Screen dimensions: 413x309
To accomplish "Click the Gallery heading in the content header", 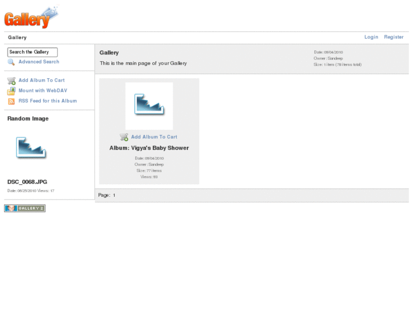I will tap(109, 53).
